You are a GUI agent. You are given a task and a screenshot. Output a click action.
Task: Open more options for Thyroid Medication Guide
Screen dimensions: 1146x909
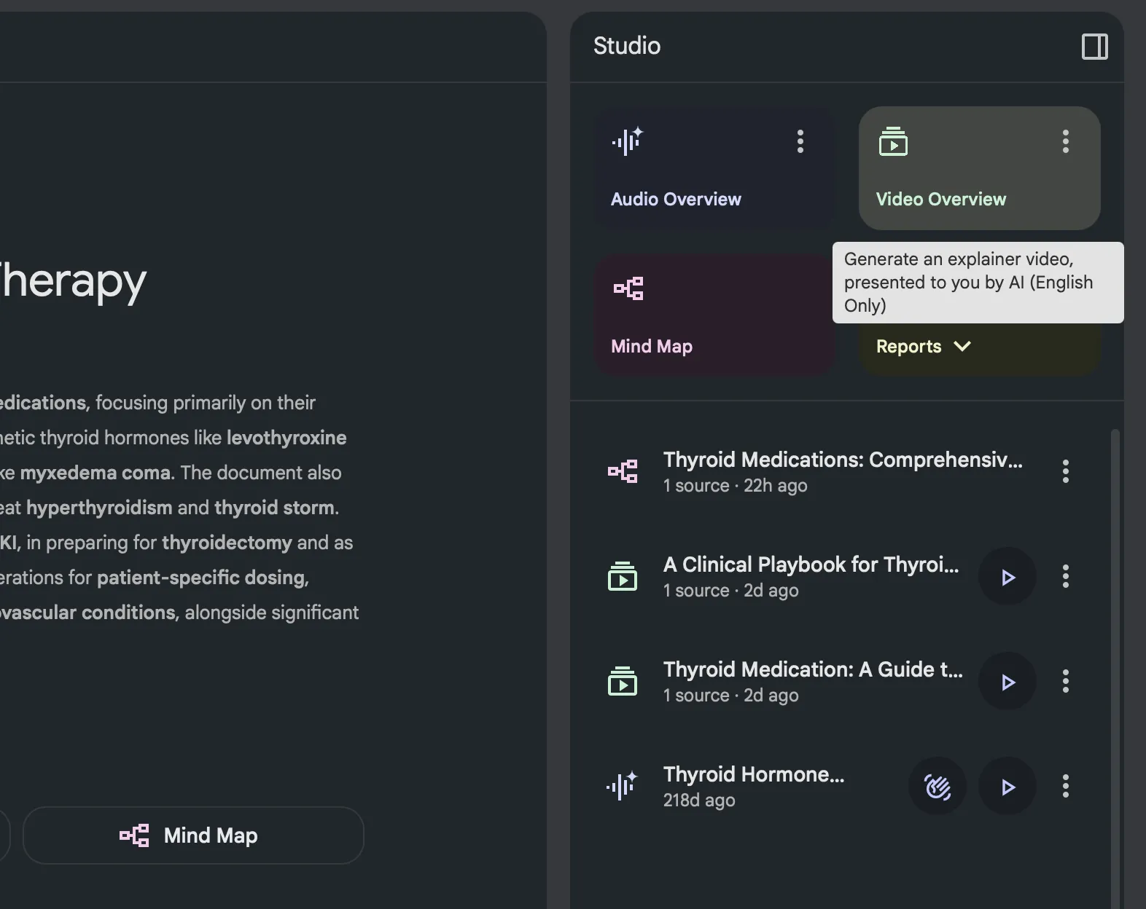(x=1065, y=682)
